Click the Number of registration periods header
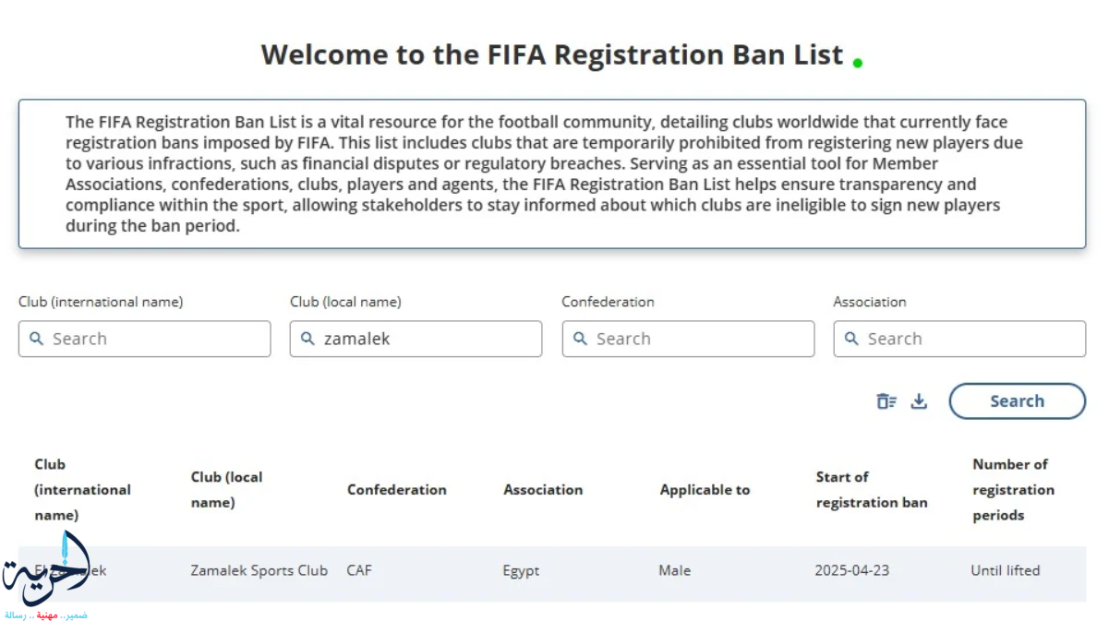 [x=1013, y=490]
